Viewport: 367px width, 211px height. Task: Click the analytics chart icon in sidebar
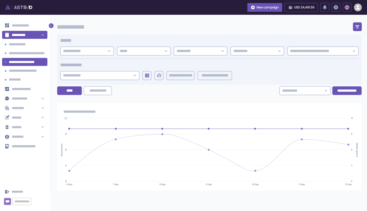pyautogui.click(x=7, y=89)
